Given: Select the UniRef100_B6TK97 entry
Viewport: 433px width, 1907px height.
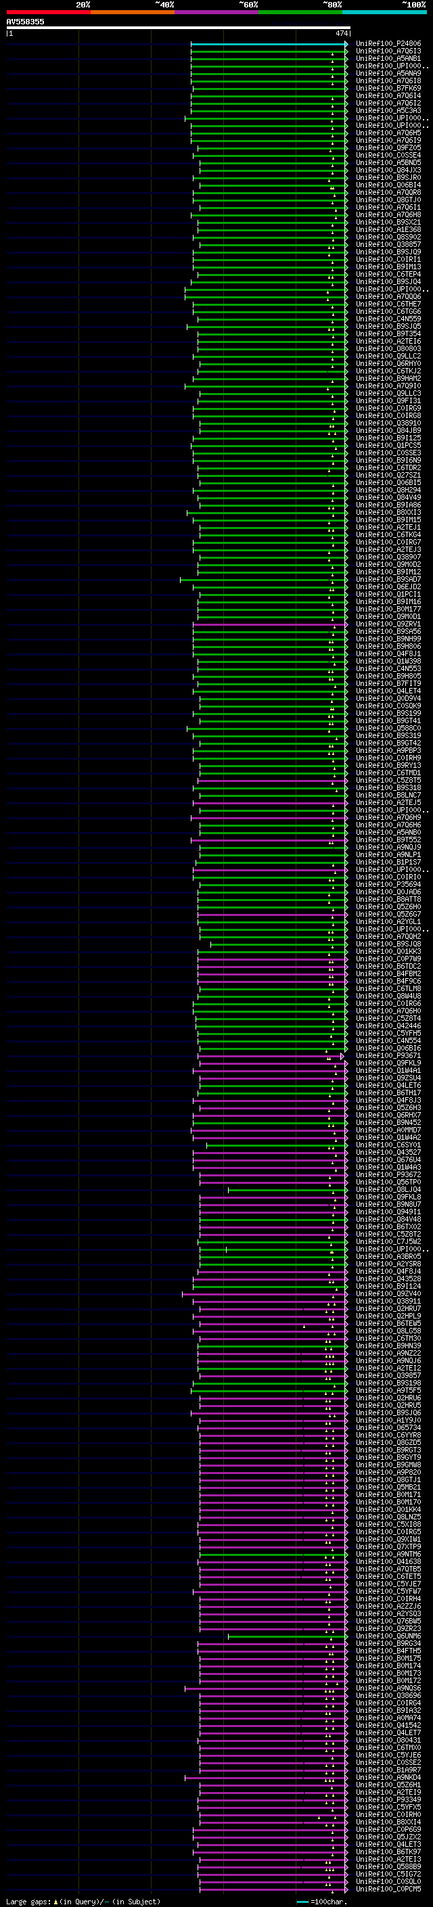Looking at the screenshot, I should 388,1852.
